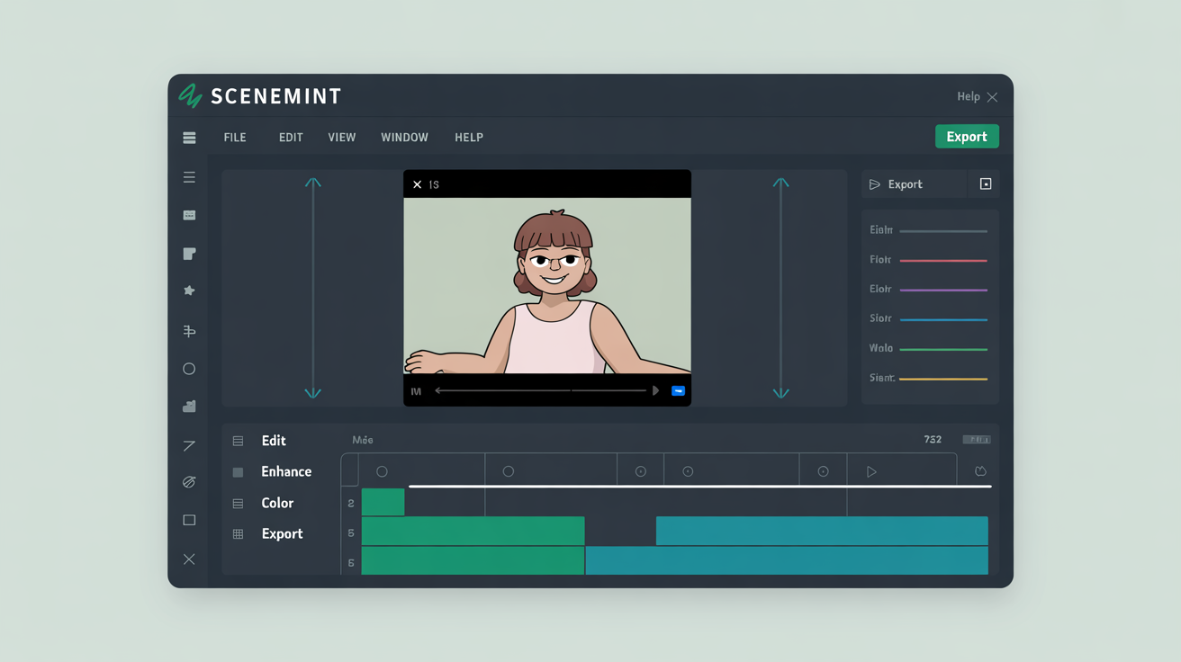Click the SceneMint logo icon
The image size is (1181, 662).
(190, 95)
